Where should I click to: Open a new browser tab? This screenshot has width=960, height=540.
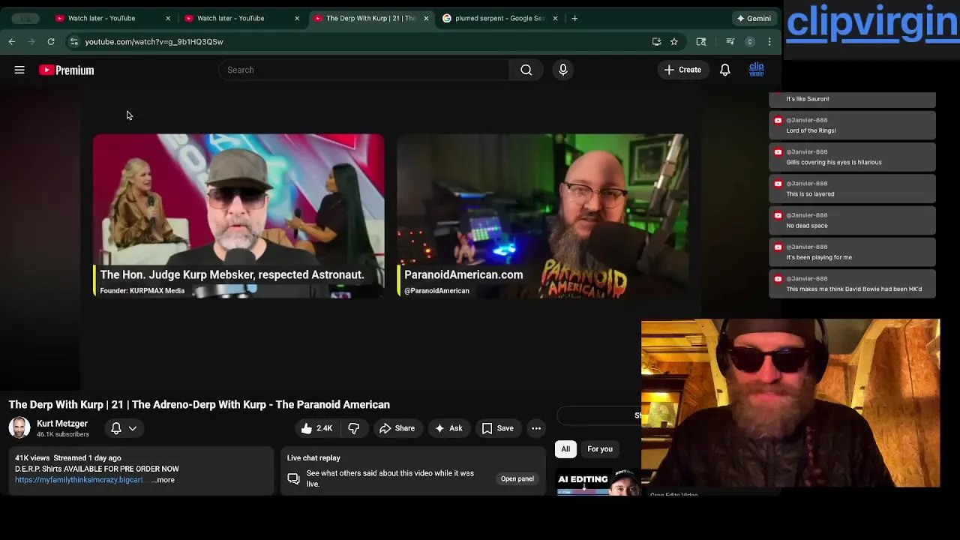(574, 18)
